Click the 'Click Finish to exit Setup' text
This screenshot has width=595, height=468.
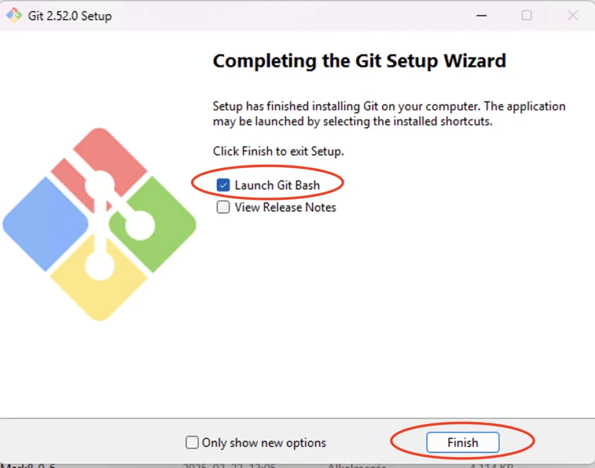click(278, 151)
